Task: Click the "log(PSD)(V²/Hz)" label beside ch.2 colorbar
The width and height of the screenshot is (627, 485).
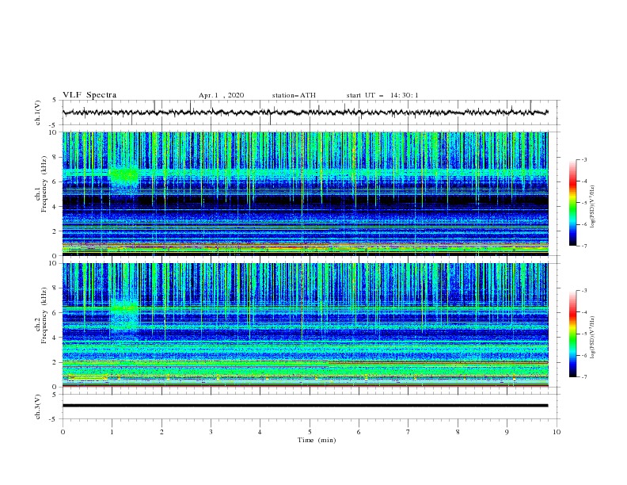Action: [593, 338]
